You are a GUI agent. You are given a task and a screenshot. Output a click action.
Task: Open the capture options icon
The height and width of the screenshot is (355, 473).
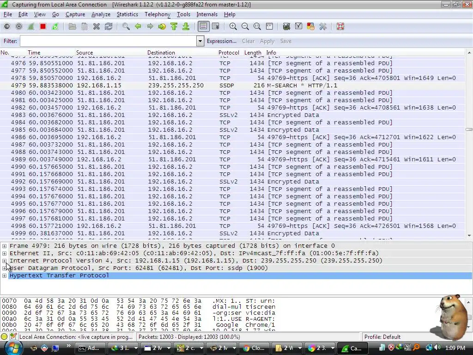click(x=18, y=26)
